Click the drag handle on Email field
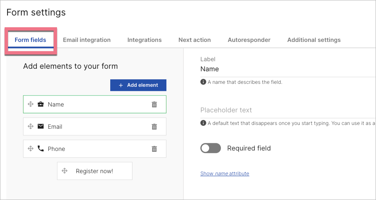Screen dimensions: 376x200 click(x=31, y=127)
